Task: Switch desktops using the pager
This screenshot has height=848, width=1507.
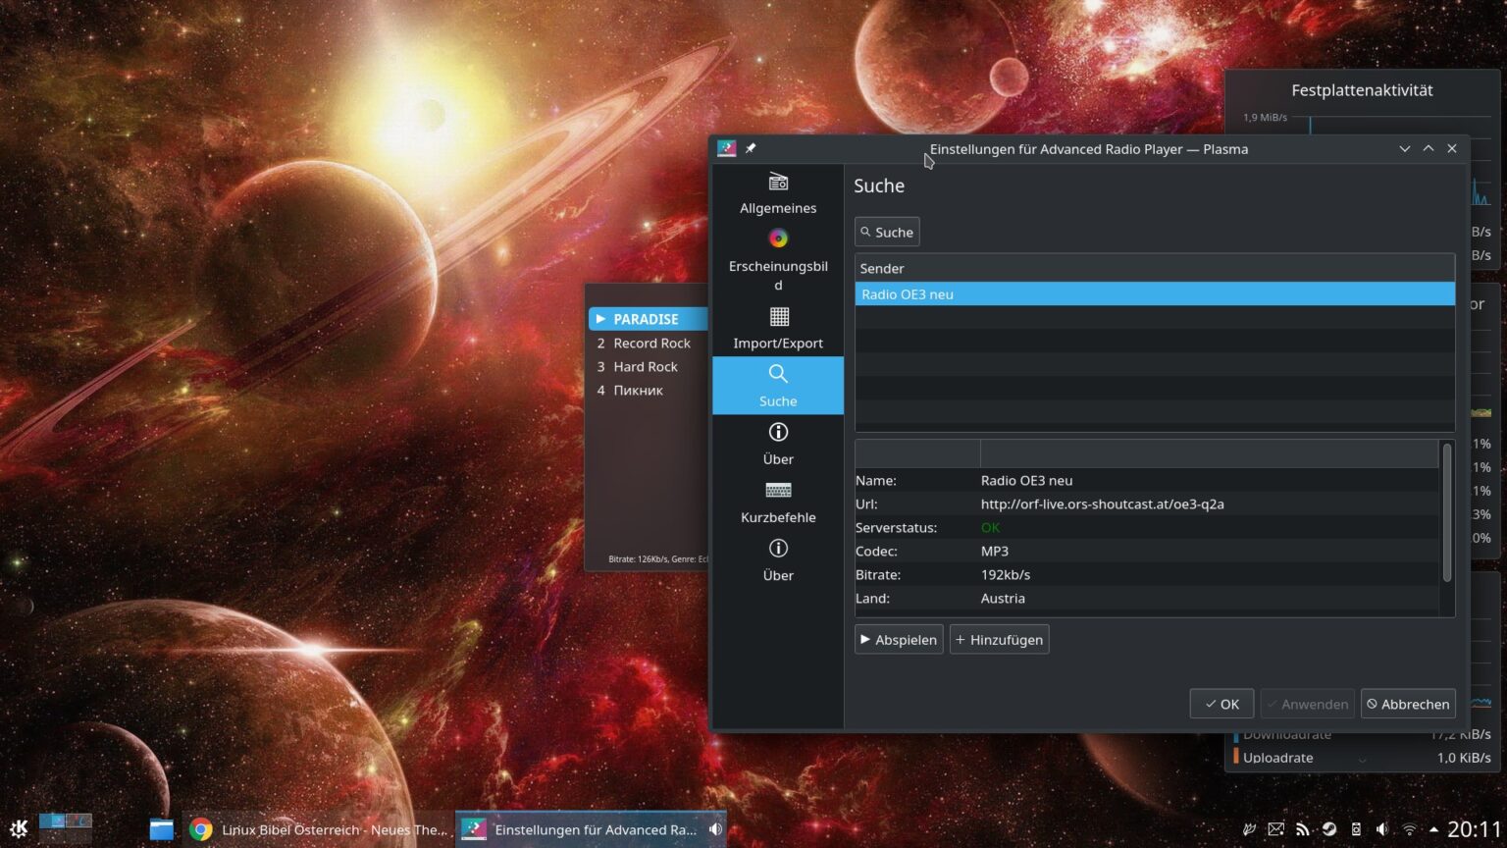Action: pos(66,829)
